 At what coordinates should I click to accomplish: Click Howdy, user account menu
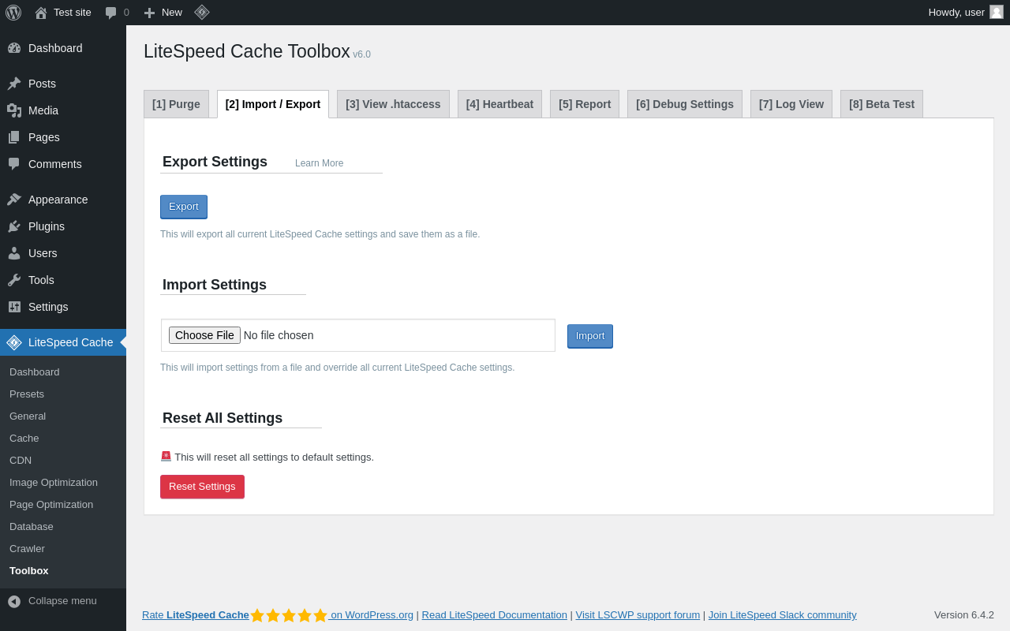pos(966,13)
